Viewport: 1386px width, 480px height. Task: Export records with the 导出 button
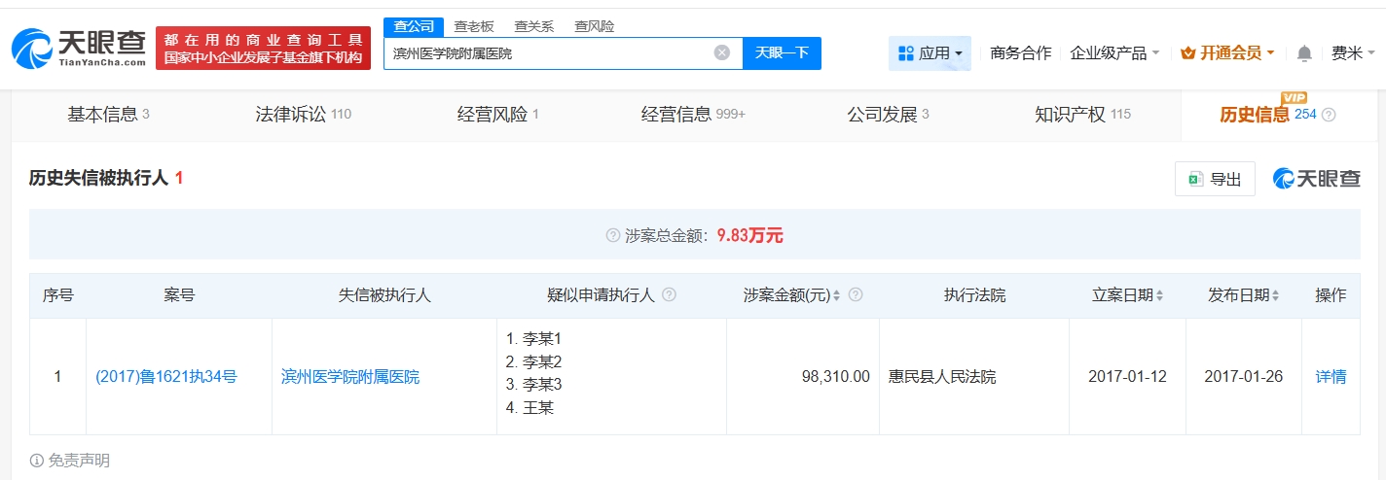tap(1215, 179)
